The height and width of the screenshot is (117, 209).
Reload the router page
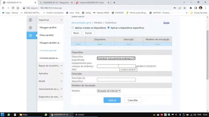point(13,8)
